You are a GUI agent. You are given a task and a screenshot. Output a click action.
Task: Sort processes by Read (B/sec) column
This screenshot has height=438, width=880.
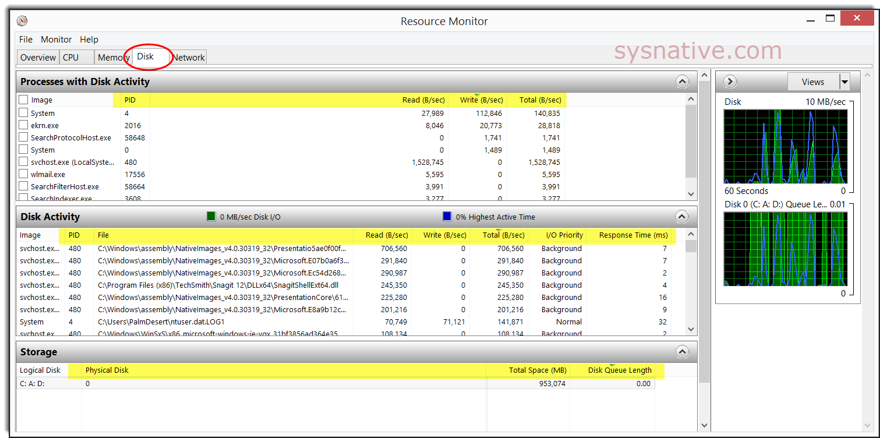click(423, 100)
